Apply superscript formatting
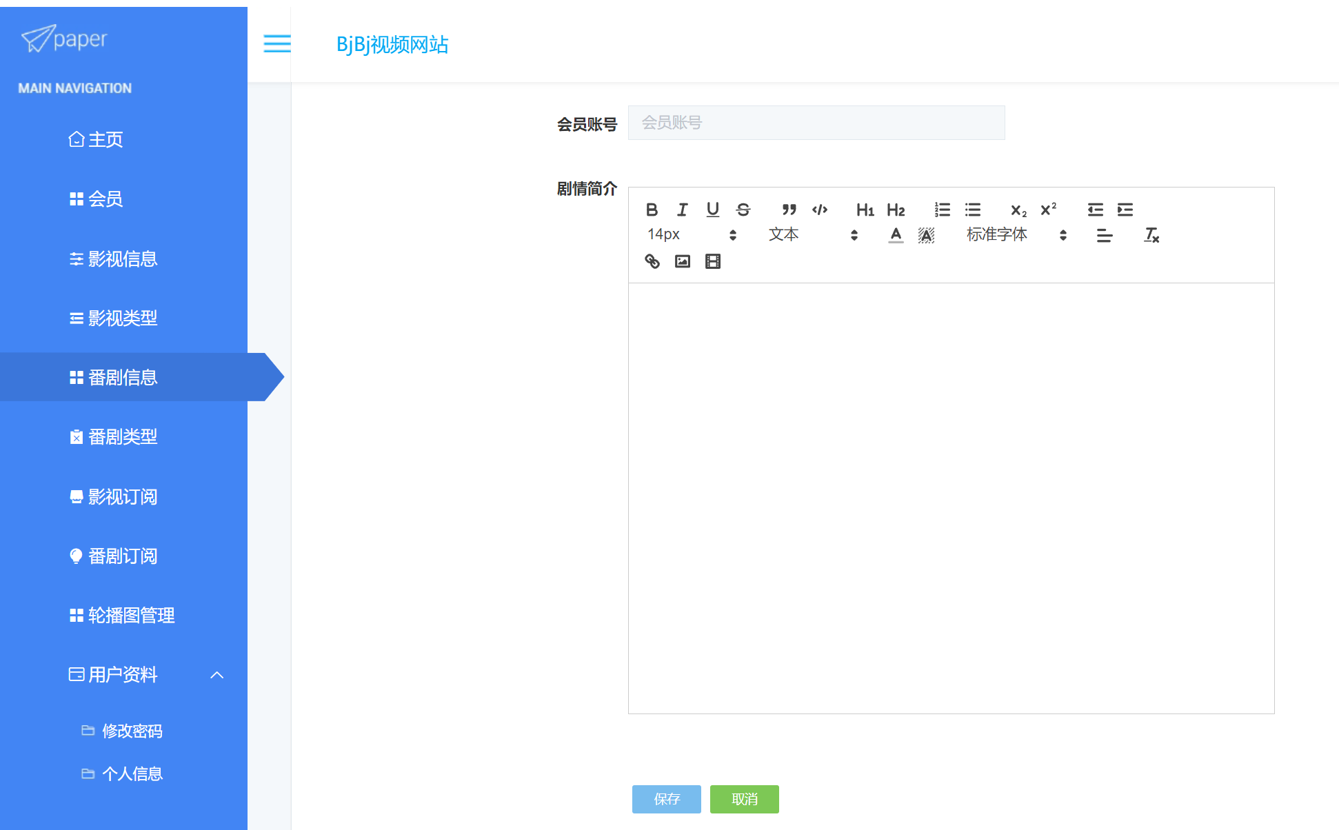 [x=1049, y=210]
